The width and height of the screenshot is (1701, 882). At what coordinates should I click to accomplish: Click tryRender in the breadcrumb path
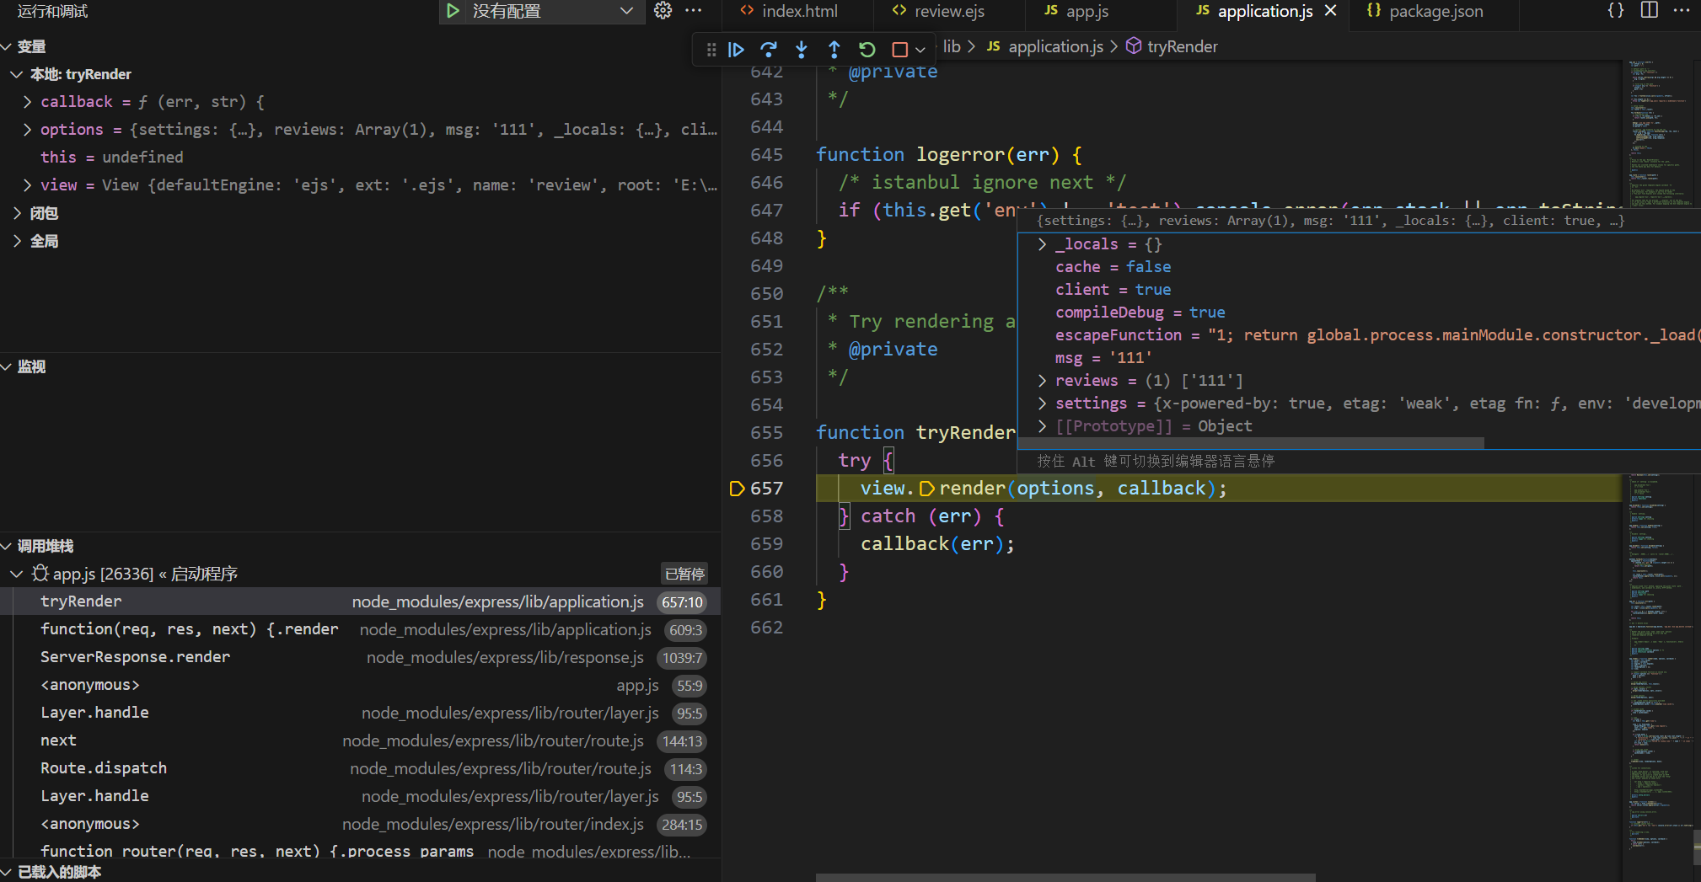(1182, 47)
